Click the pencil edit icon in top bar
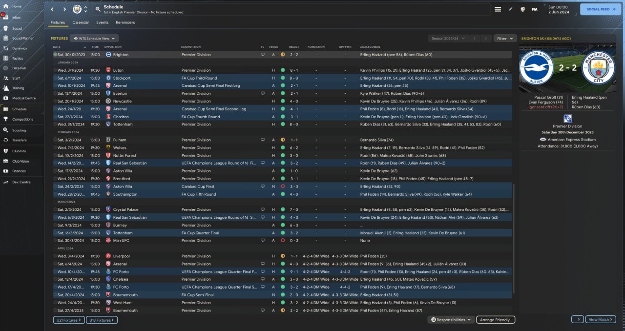Viewport: 625px width, 331px height. pos(510,9)
